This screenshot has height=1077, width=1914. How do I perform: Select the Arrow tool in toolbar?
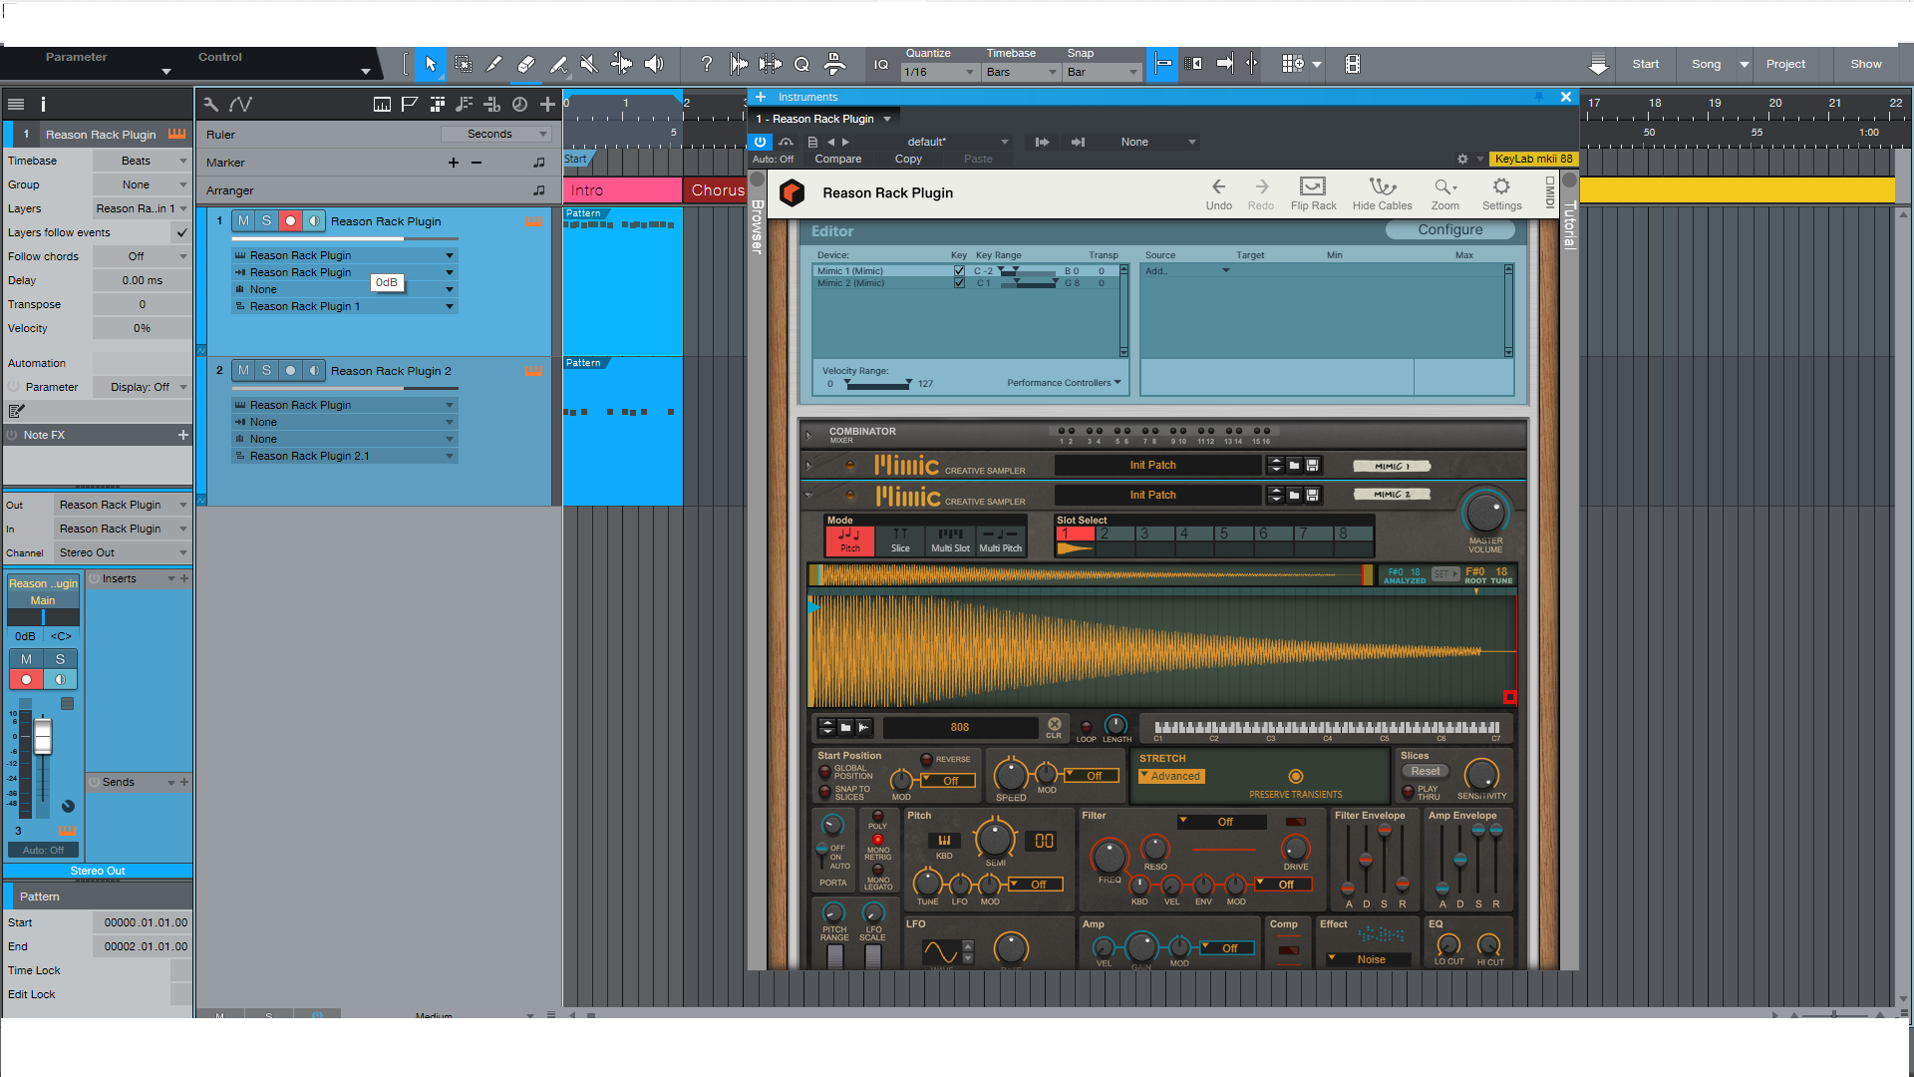point(431,64)
